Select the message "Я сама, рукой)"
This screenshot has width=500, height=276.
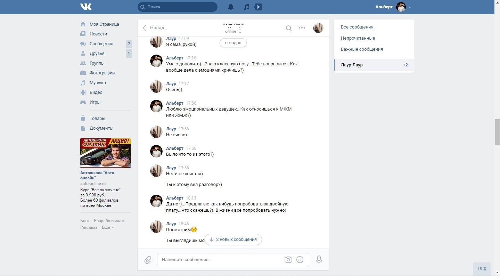[181, 44]
